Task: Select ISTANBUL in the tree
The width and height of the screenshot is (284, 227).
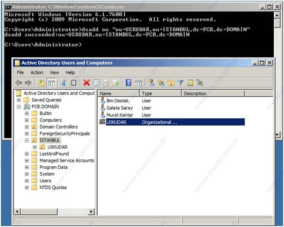Action: coord(50,140)
